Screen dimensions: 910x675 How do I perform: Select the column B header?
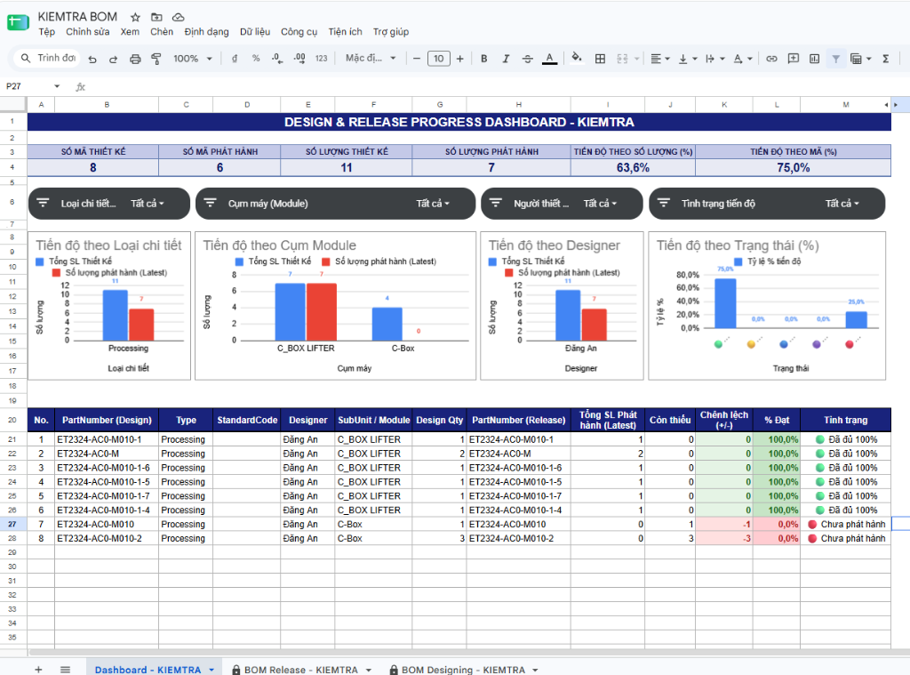(107, 105)
